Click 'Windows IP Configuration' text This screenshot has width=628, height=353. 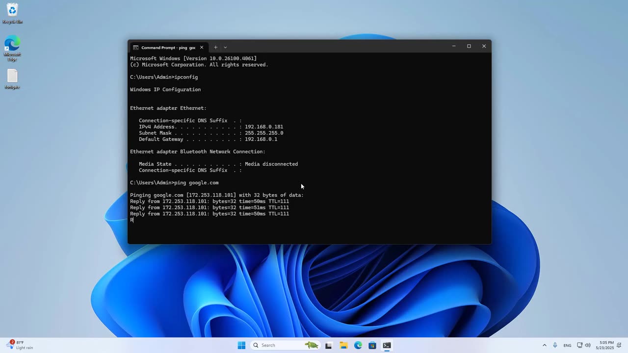pos(165,90)
